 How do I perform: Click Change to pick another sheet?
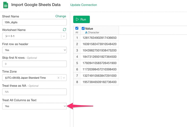pos(61,16)
